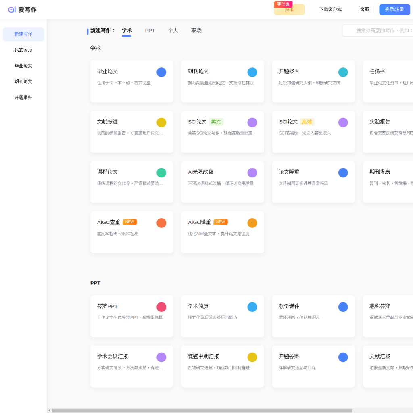Click the 学术简历 card title
The width and height of the screenshot is (413, 413).
point(198,306)
